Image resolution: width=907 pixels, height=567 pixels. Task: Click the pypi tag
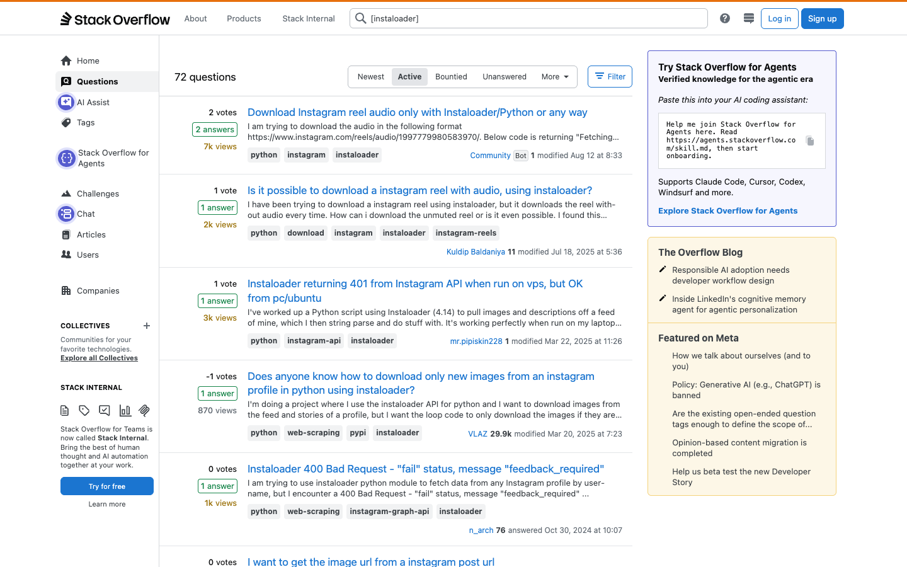click(x=358, y=433)
